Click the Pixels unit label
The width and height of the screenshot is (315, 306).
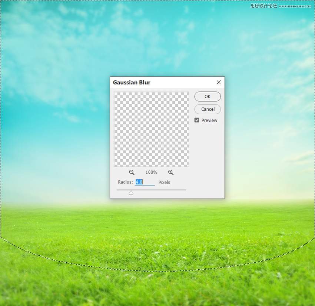[x=164, y=182]
